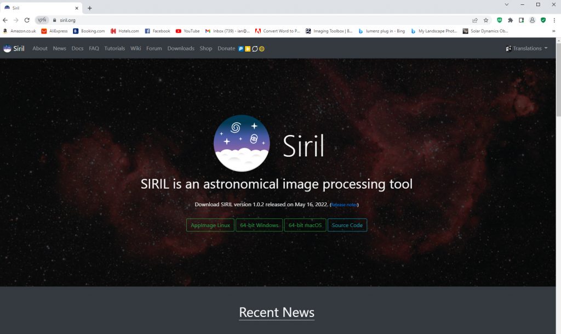Select the Siril browser tab

coord(41,8)
